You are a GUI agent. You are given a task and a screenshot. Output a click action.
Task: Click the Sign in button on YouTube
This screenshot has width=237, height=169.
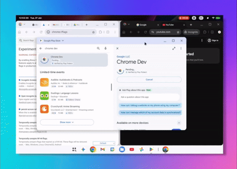[213, 41]
